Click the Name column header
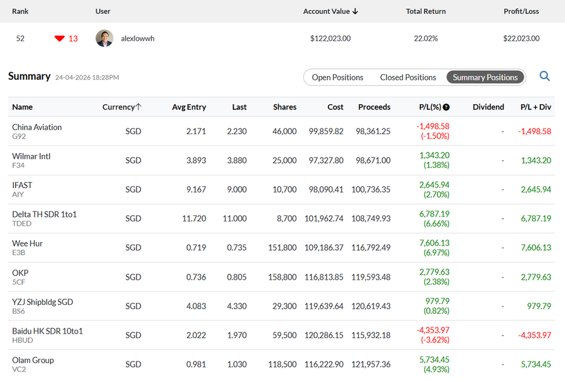Image resolution: width=565 pixels, height=382 pixels. click(x=23, y=107)
